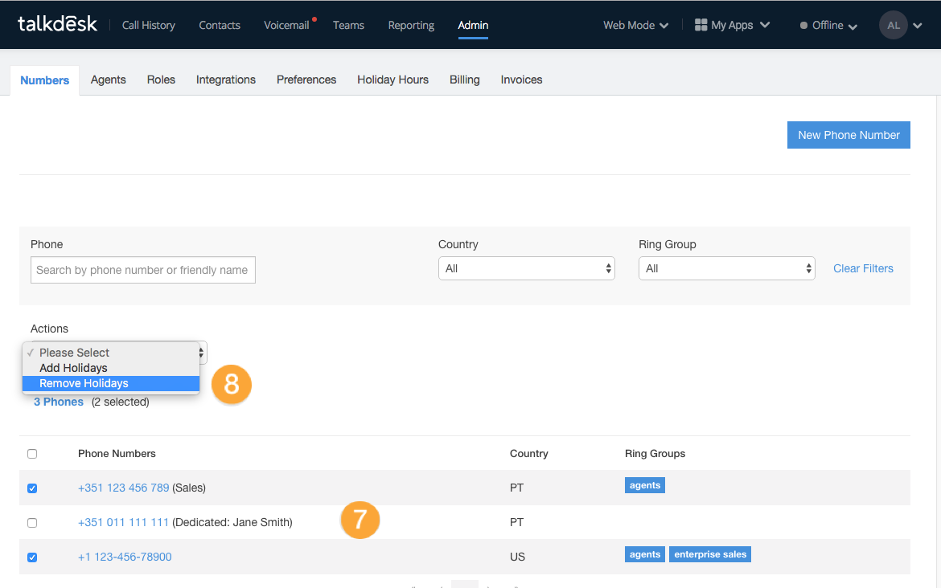Switch to the Numbers tab
The height and width of the screenshot is (588, 941).
(x=44, y=80)
